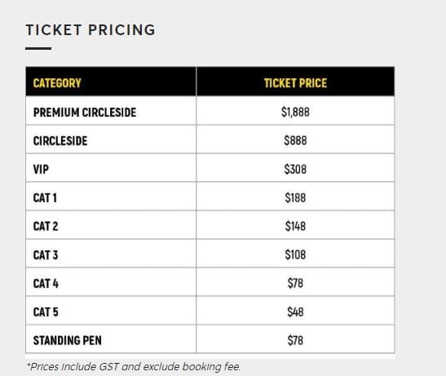Click the GST and booking fee footnote
The image size is (446, 376).
134,366
